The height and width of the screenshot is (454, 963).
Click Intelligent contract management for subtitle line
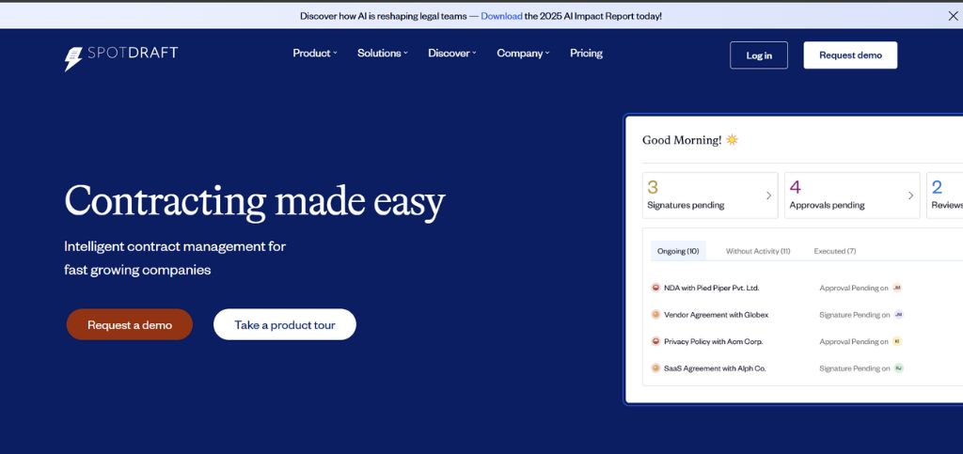point(175,246)
